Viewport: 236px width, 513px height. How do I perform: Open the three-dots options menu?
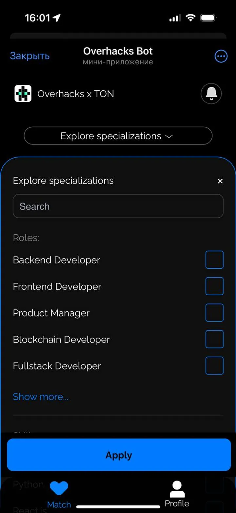click(x=221, y=56)
